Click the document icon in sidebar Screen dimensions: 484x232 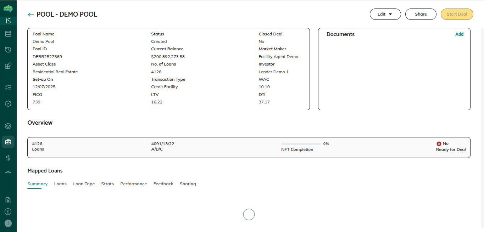pos(8,200)
